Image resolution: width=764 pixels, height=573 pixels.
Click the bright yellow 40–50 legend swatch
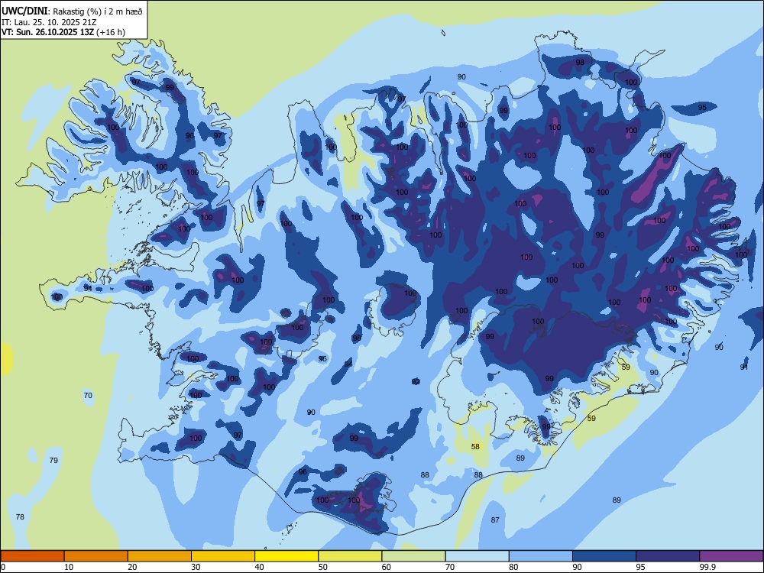coord(286,556)
